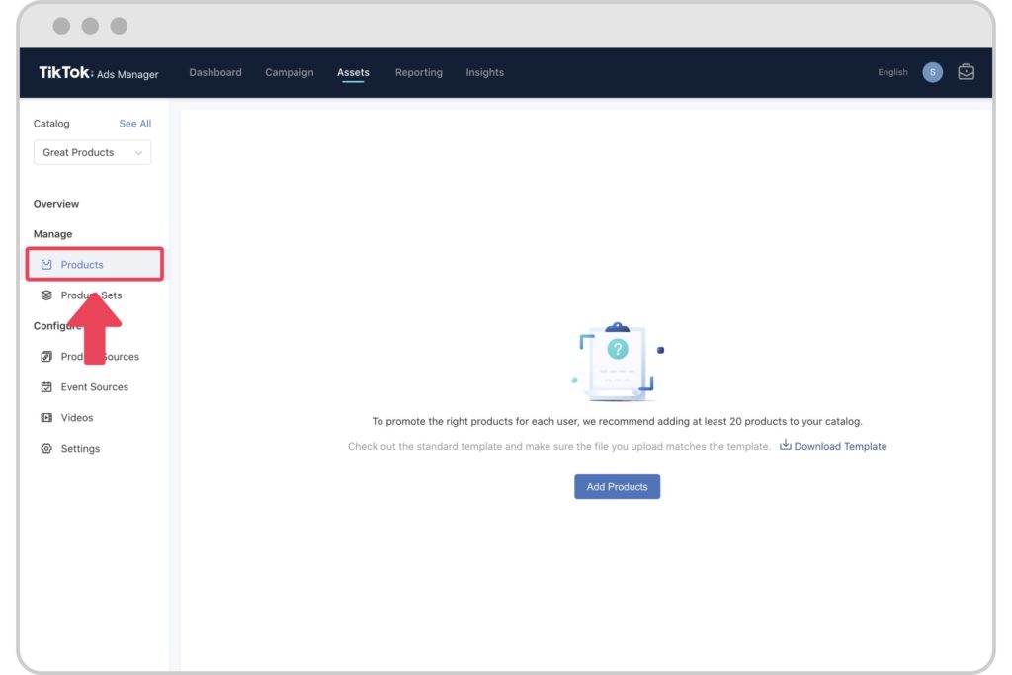1012x675 pixels.
Task: Open Product Sets in sidebar
Action: (91, 295)
